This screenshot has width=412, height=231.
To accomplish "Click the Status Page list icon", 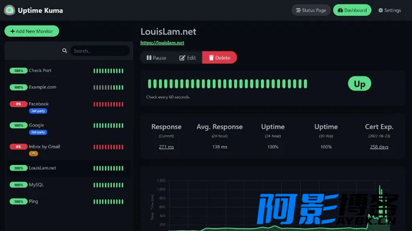I will (298, 10).
